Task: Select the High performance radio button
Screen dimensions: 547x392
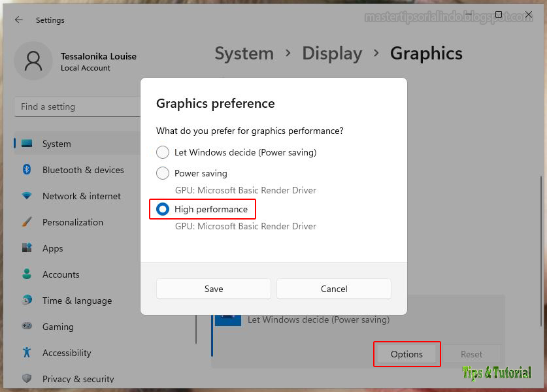Action: 163,209
